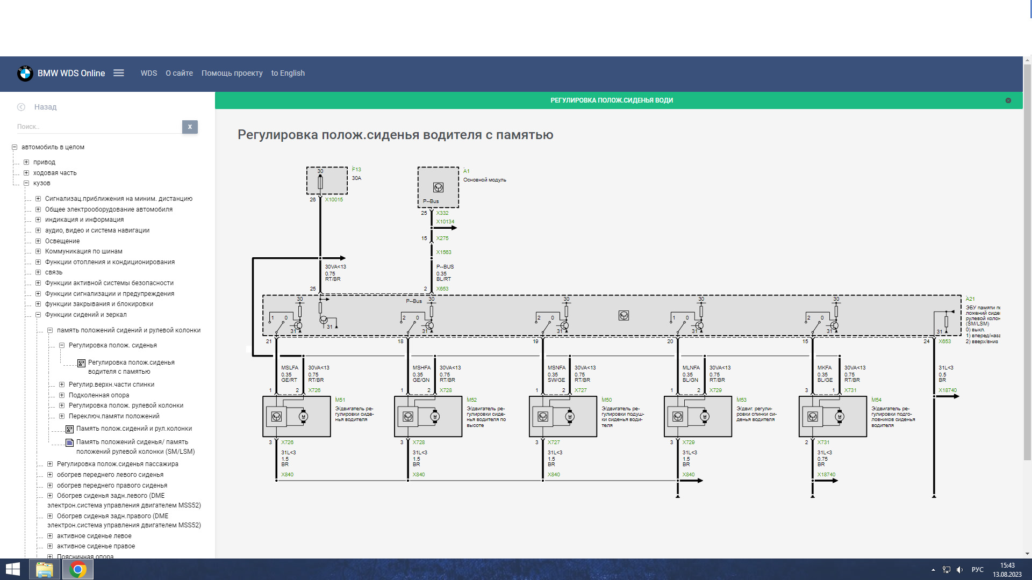Screen dimensions: 1032x580
Task: Collapse Функции сидений и зеркал node
Action: click(38, 315)
